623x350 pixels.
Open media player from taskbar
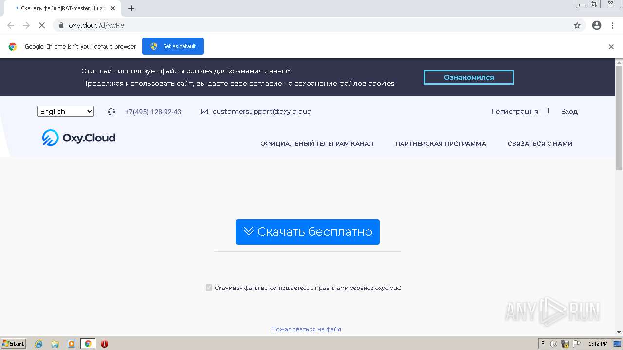[x=71, y=344]
